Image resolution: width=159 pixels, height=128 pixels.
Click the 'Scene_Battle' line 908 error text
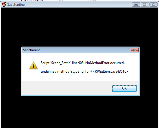click(x=83, y=63)
